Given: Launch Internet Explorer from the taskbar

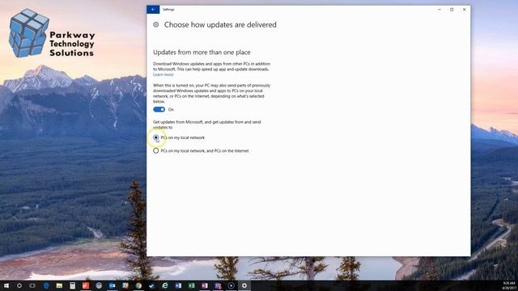Looking at the screenshot, I should coord(165,285).
